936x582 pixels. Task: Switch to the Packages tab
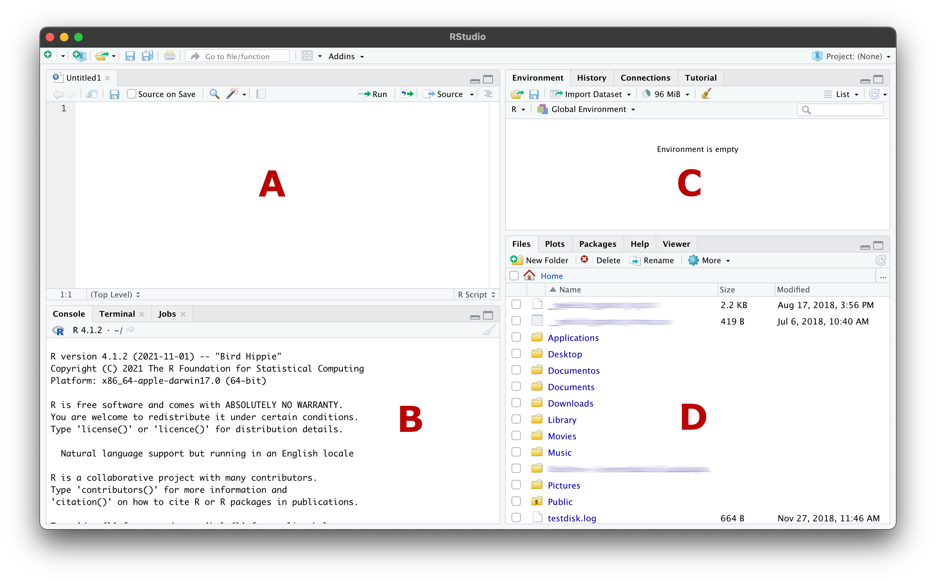597,244
